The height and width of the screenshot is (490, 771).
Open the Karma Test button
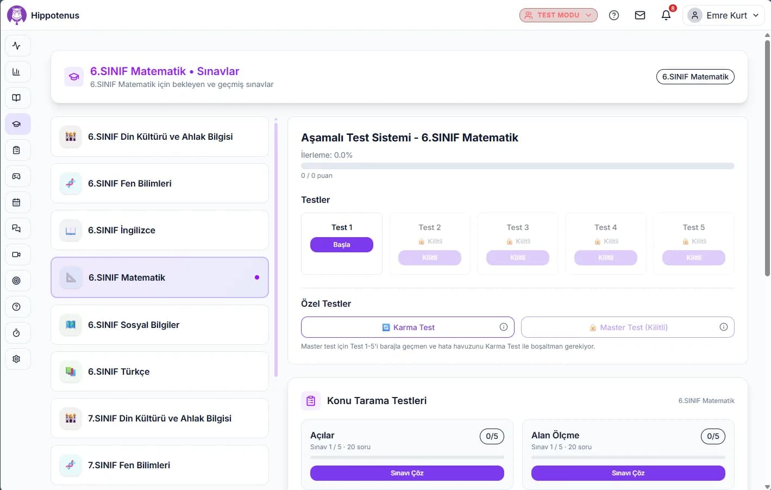click(408, 327)
